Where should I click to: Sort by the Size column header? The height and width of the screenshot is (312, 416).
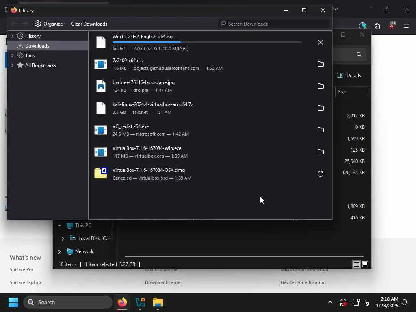point(352,92)
